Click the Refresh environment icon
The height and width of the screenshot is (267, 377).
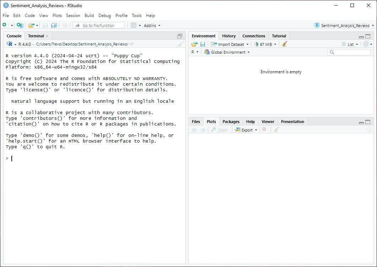point(366,44)
